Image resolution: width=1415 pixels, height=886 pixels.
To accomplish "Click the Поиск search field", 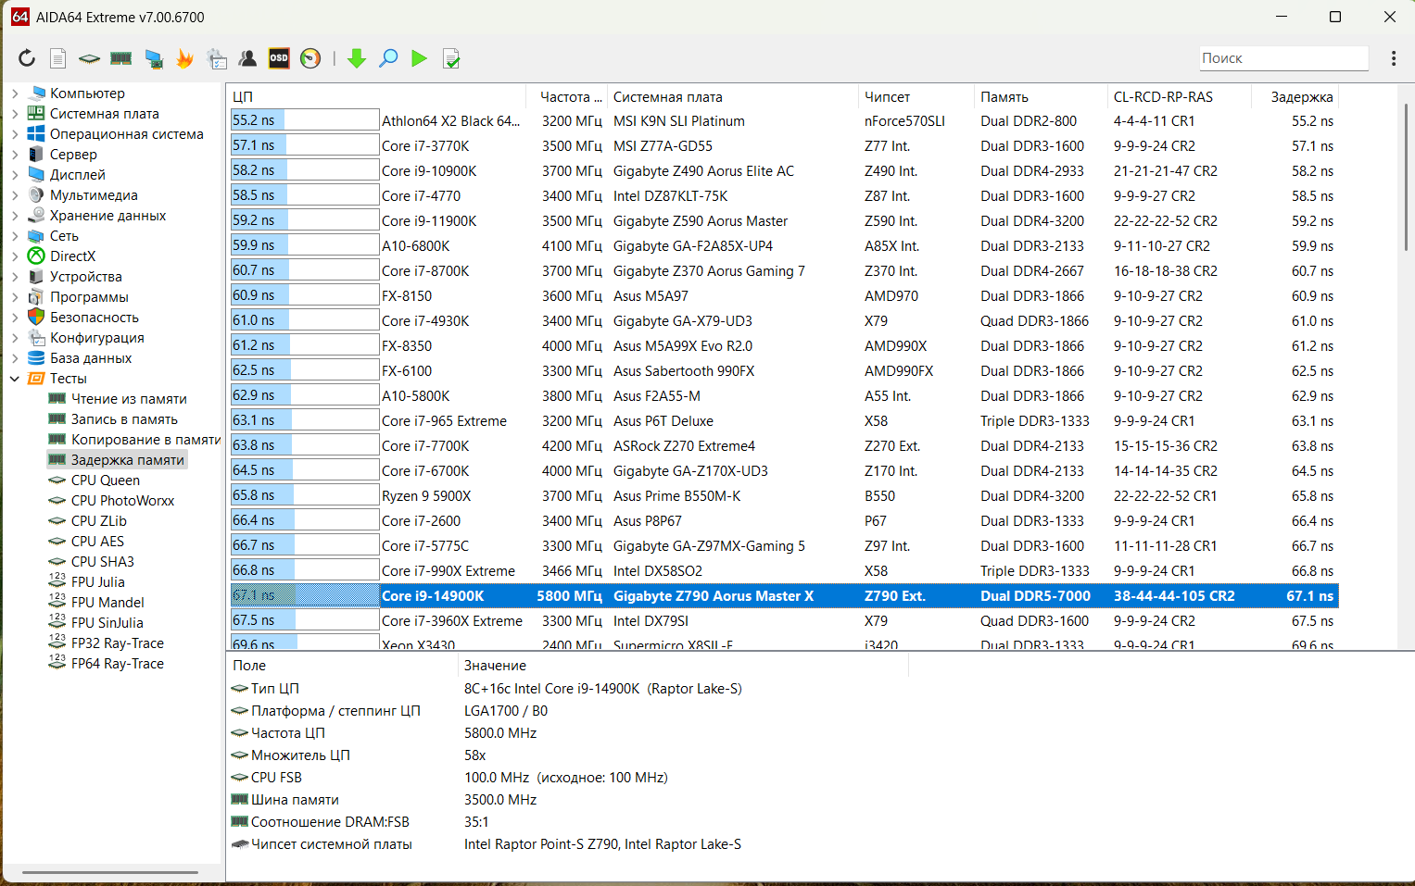I will (x=1283, y=58).
